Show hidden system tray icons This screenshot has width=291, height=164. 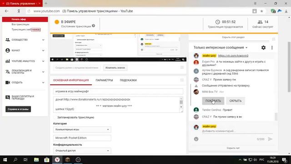pyautogui.click(x=240, y=160)
